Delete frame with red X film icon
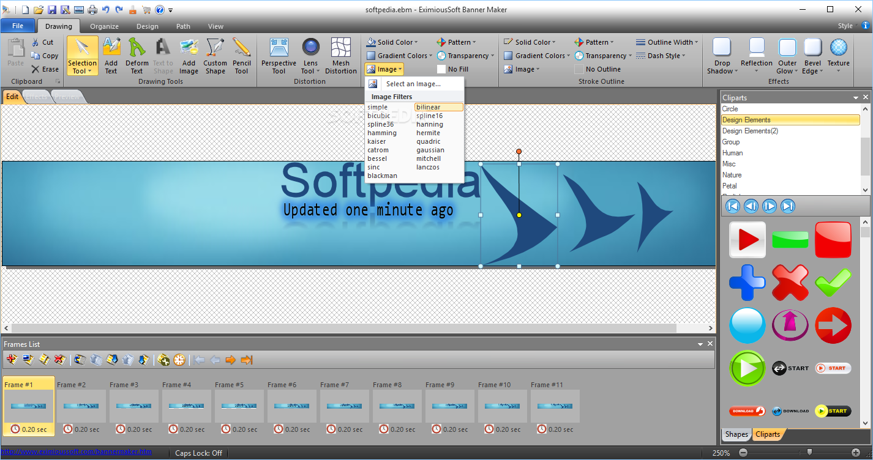The width and height of the screenshot is (873, 460). pyautogui.click(x=60, y=360)
